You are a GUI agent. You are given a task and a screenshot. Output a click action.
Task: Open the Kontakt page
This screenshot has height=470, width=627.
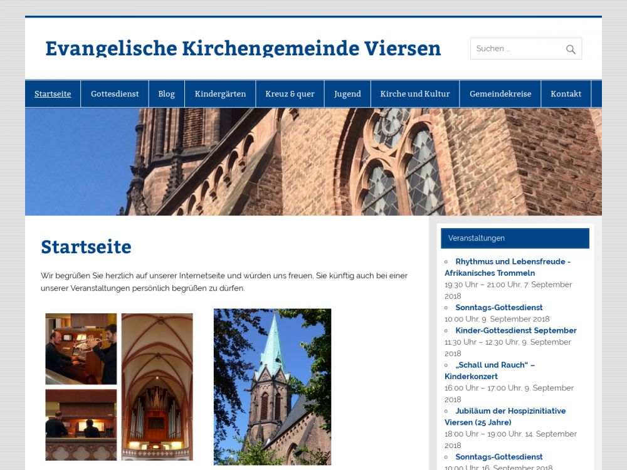pyautogui.click(x=566, y=94)
